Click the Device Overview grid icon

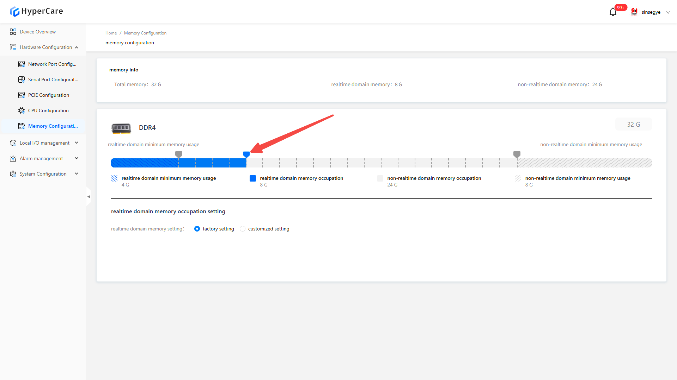coord(13,32)
